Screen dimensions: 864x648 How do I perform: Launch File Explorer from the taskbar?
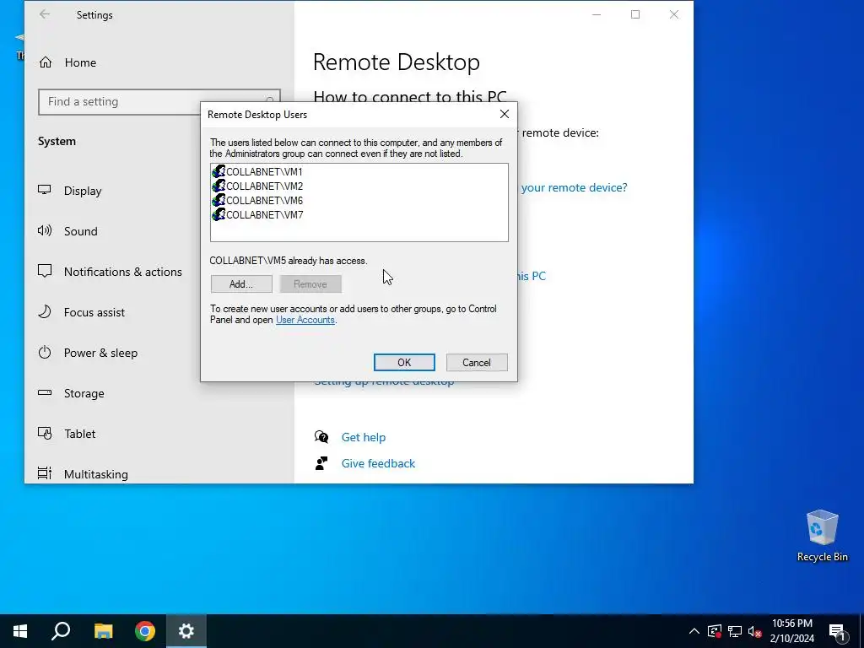pos(103,631)
